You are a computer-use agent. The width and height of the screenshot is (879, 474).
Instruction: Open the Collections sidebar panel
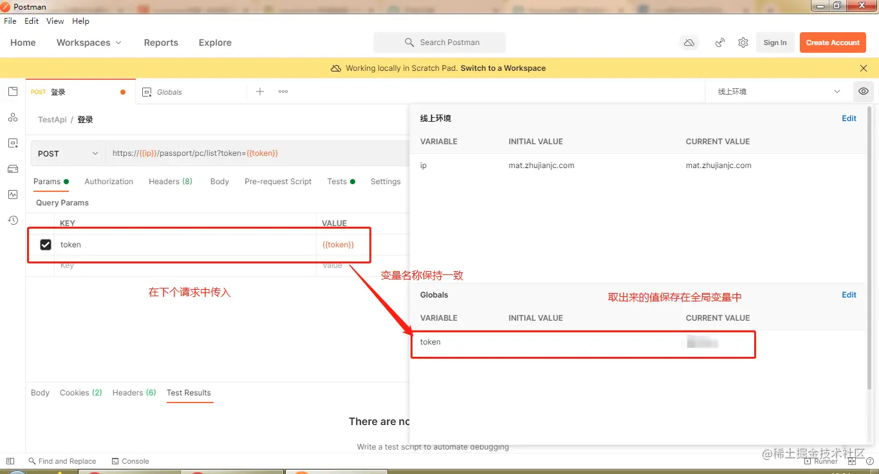tap(13, 91)
